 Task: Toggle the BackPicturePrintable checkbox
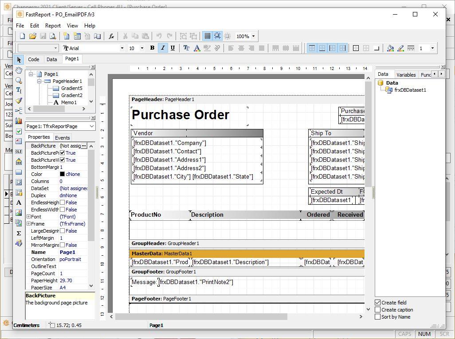tap(62, 153)
